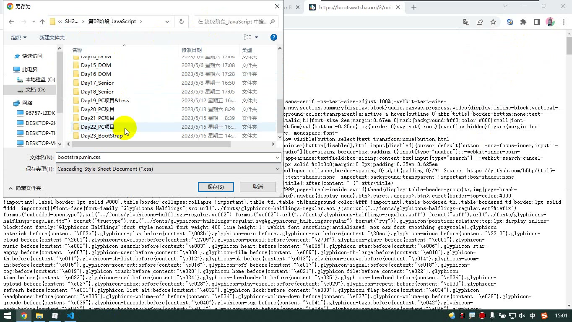This screenshot has width=572, height=322.
Task: Toggle the browser side panel icon
Action: pos(537,22)
